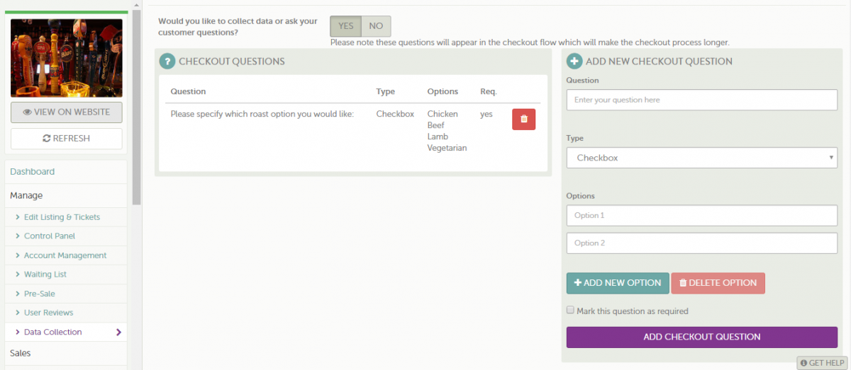Click the Req. column header
Image resolution: width=851 pixels, height=370 pixels.
pyautogui.click(x=489, y=91)
